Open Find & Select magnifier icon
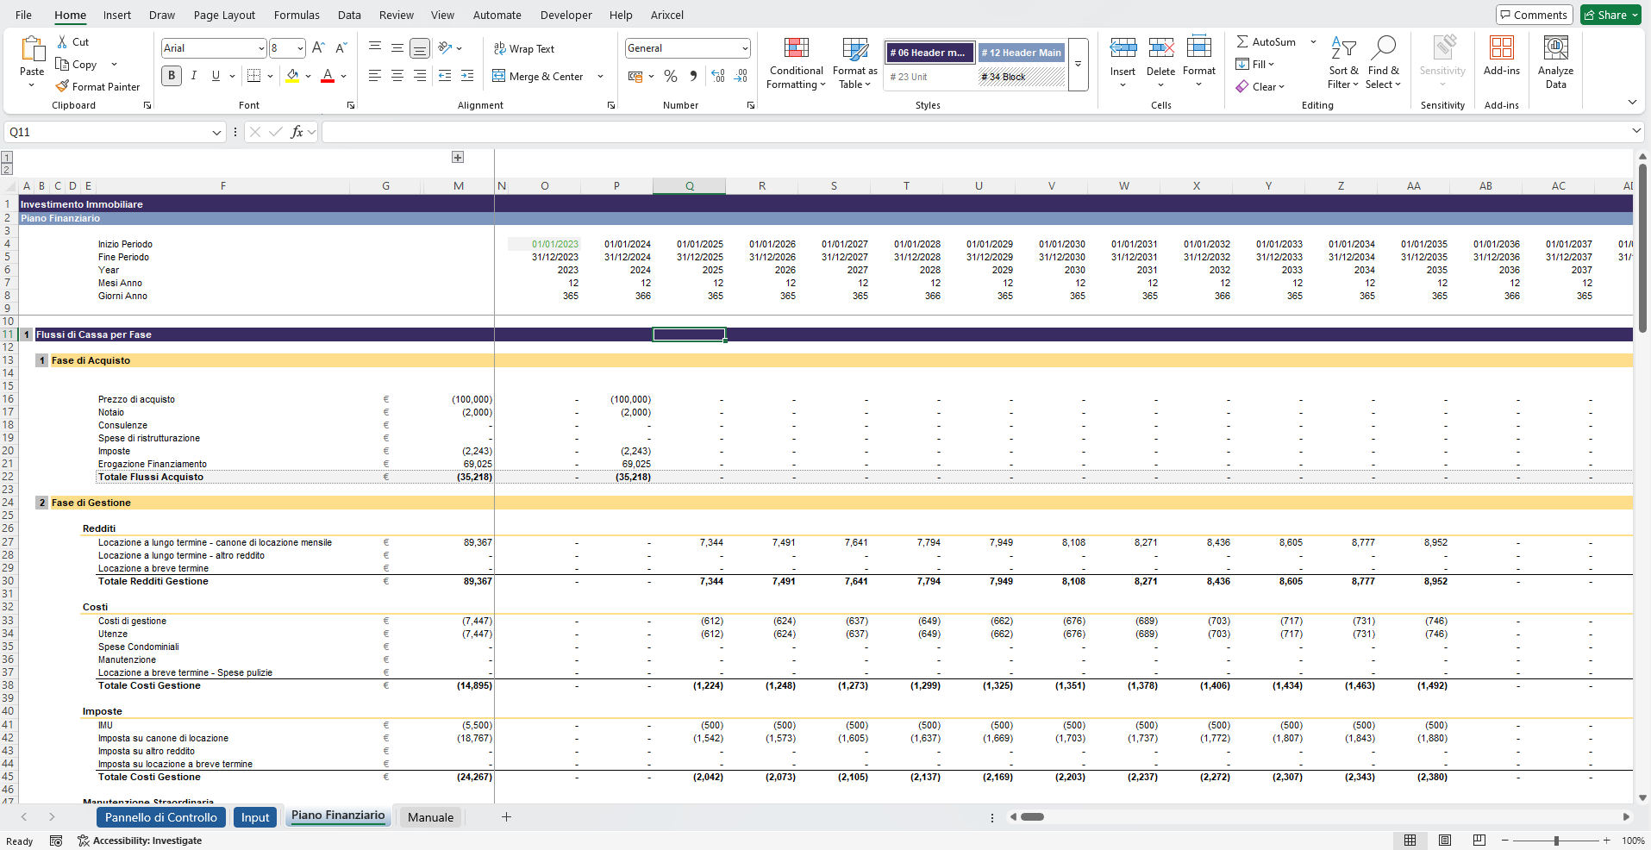The width and height of the screenshot is (1651, 850). coord(1384,47)
